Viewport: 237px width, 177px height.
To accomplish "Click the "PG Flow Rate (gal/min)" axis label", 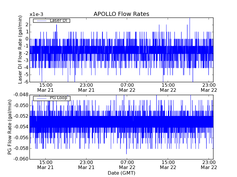I will pyautogui.click(x=9, y=127).
